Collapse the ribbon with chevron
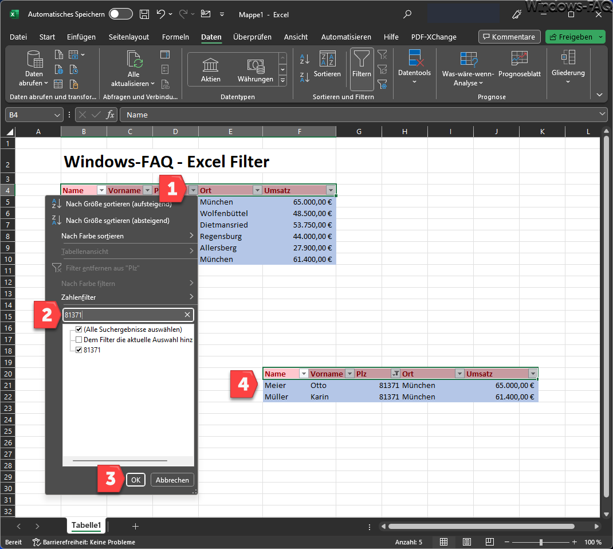The height and width of the screenshot is (549, 613). pyautogui.click(x=599, y=95)
